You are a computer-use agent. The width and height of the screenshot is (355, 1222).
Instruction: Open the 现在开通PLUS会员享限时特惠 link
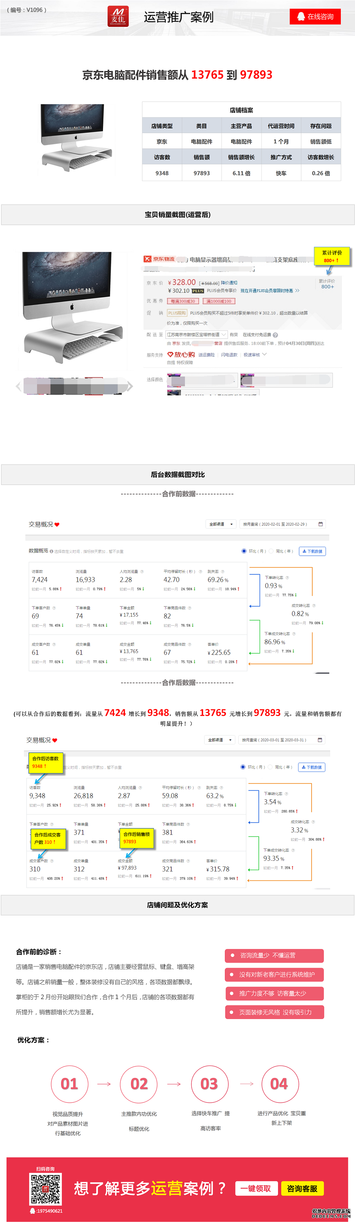(270, 291)
